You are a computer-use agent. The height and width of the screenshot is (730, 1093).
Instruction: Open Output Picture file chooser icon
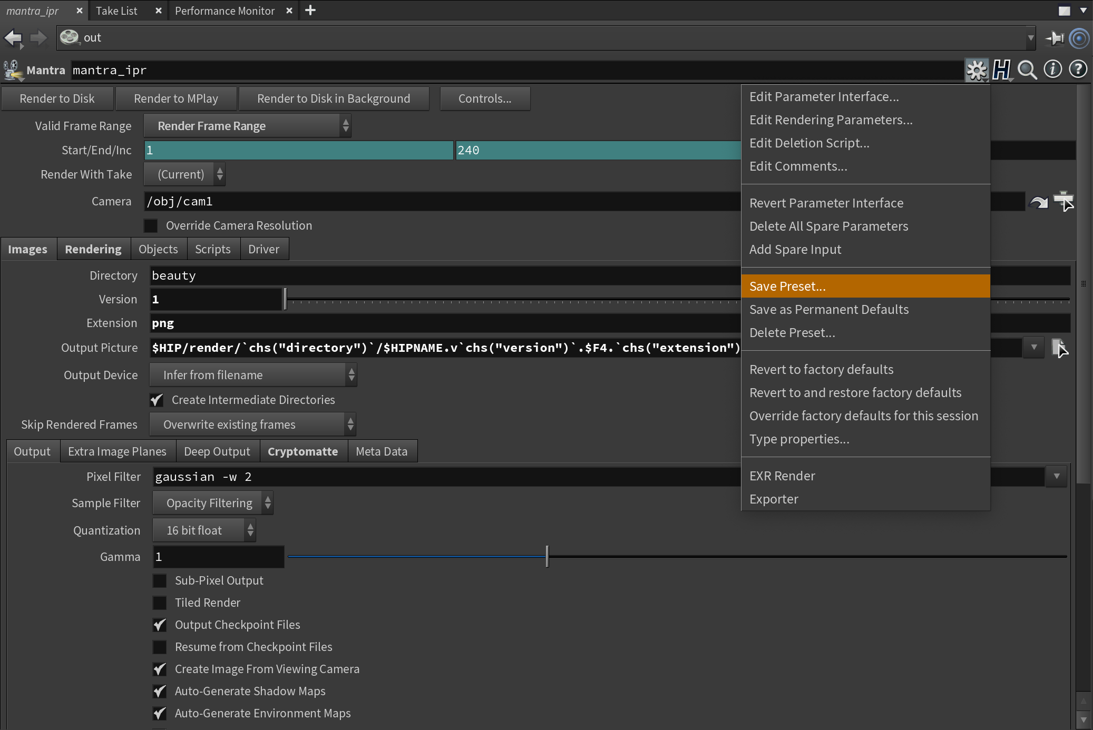1059,348
